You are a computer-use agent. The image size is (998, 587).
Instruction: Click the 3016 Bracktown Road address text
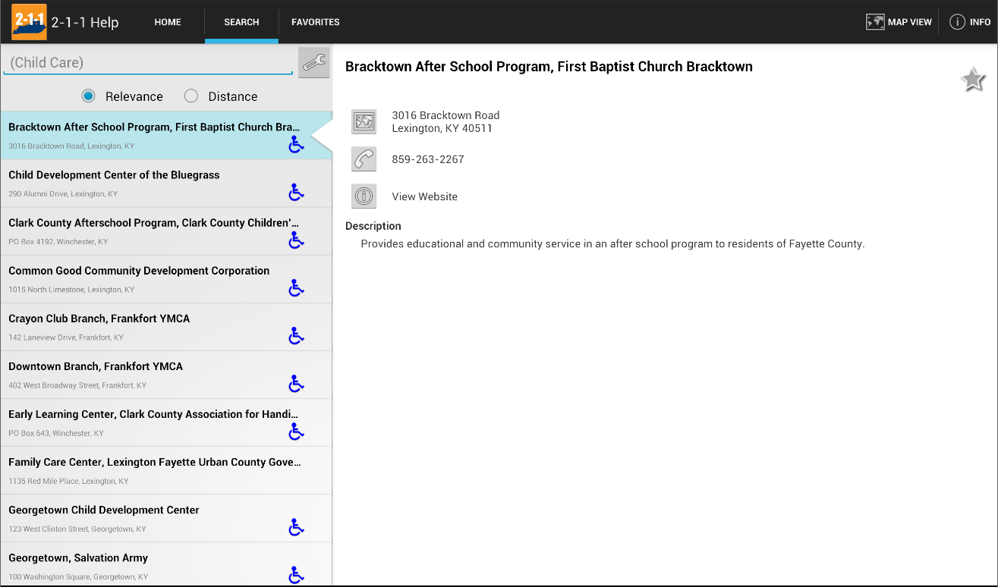pyautogui.click(x=445, y=121)
